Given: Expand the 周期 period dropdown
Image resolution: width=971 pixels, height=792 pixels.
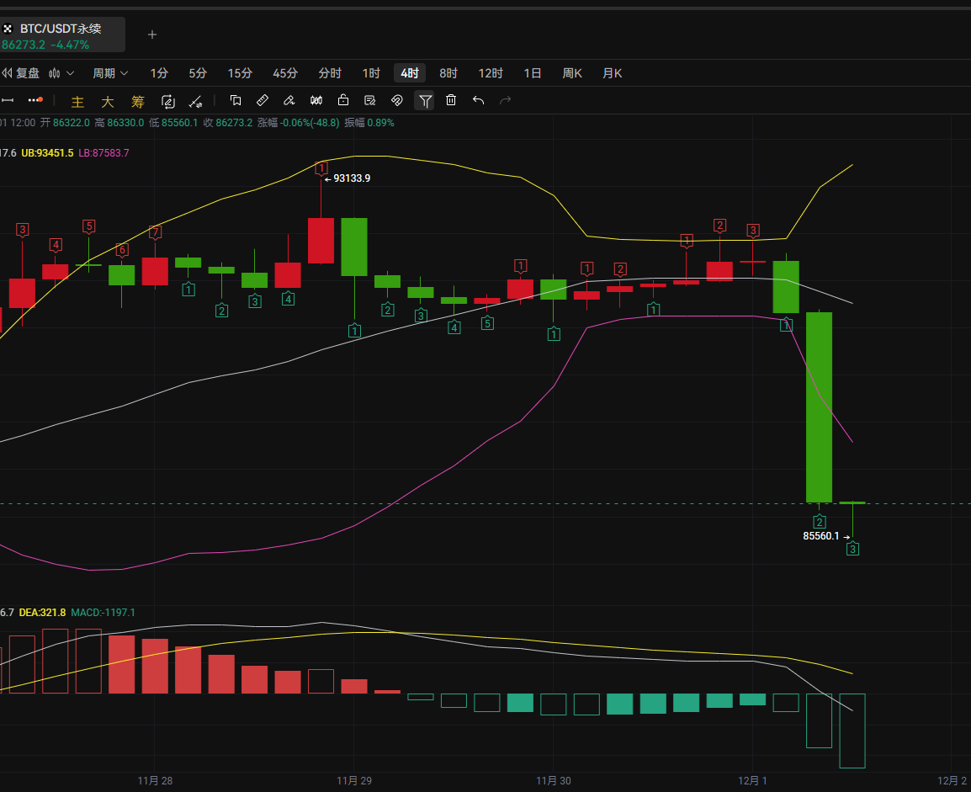Looking at the screenshot, I should tap(110, 73).
